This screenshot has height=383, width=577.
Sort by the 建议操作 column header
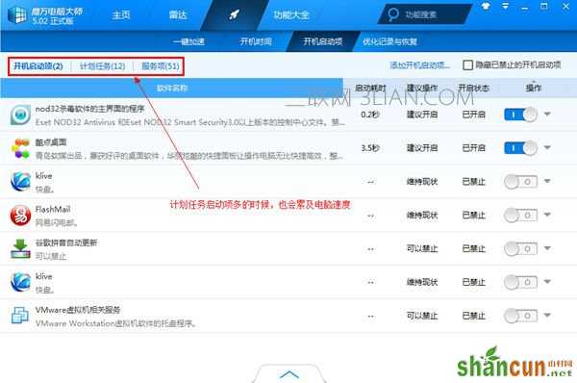click(x=422, y=88)
